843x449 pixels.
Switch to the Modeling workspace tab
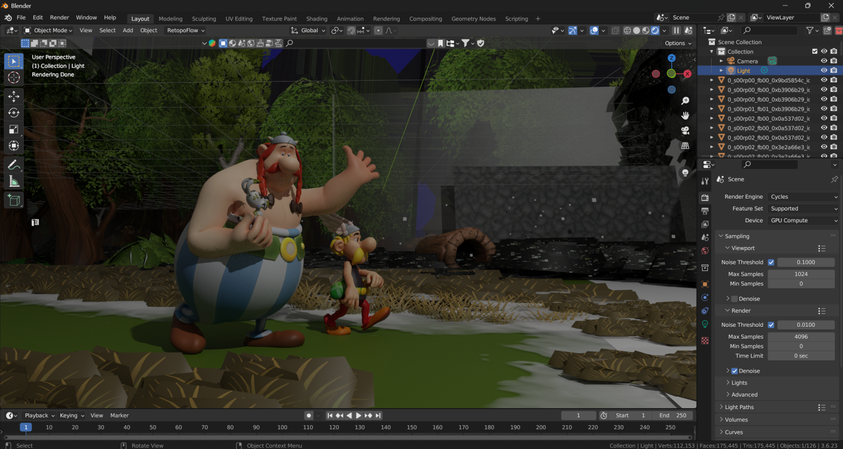[x=171, y=19]
